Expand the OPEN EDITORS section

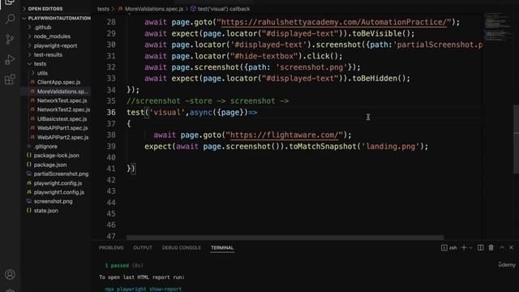45,9
